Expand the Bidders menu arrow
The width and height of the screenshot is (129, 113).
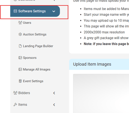tap(54, 93)
